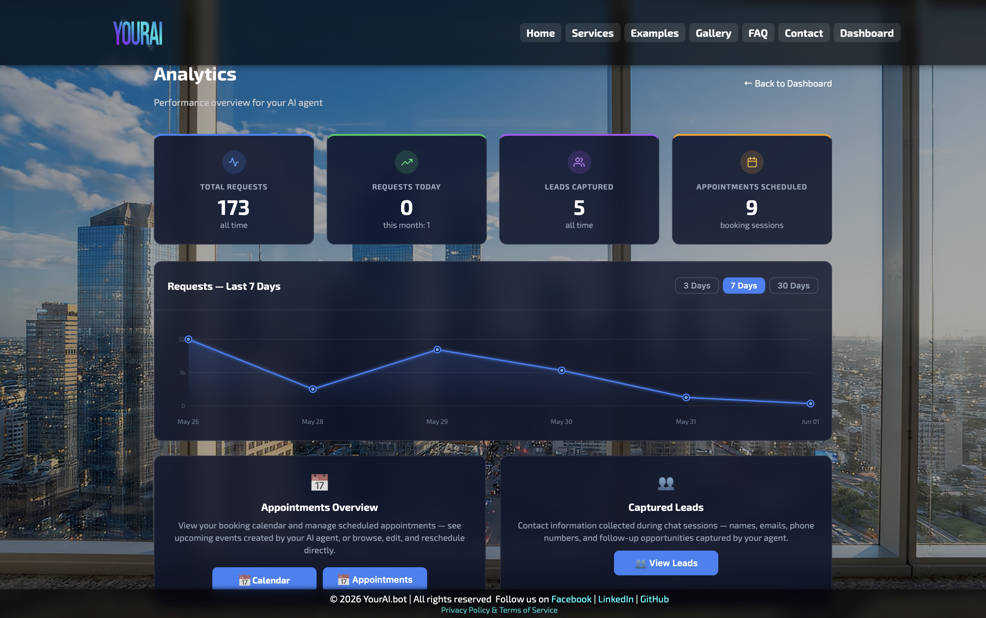986x618 pixels.
Task: Click the Appointments Scheduled value 9
Action: pos(752,208)
